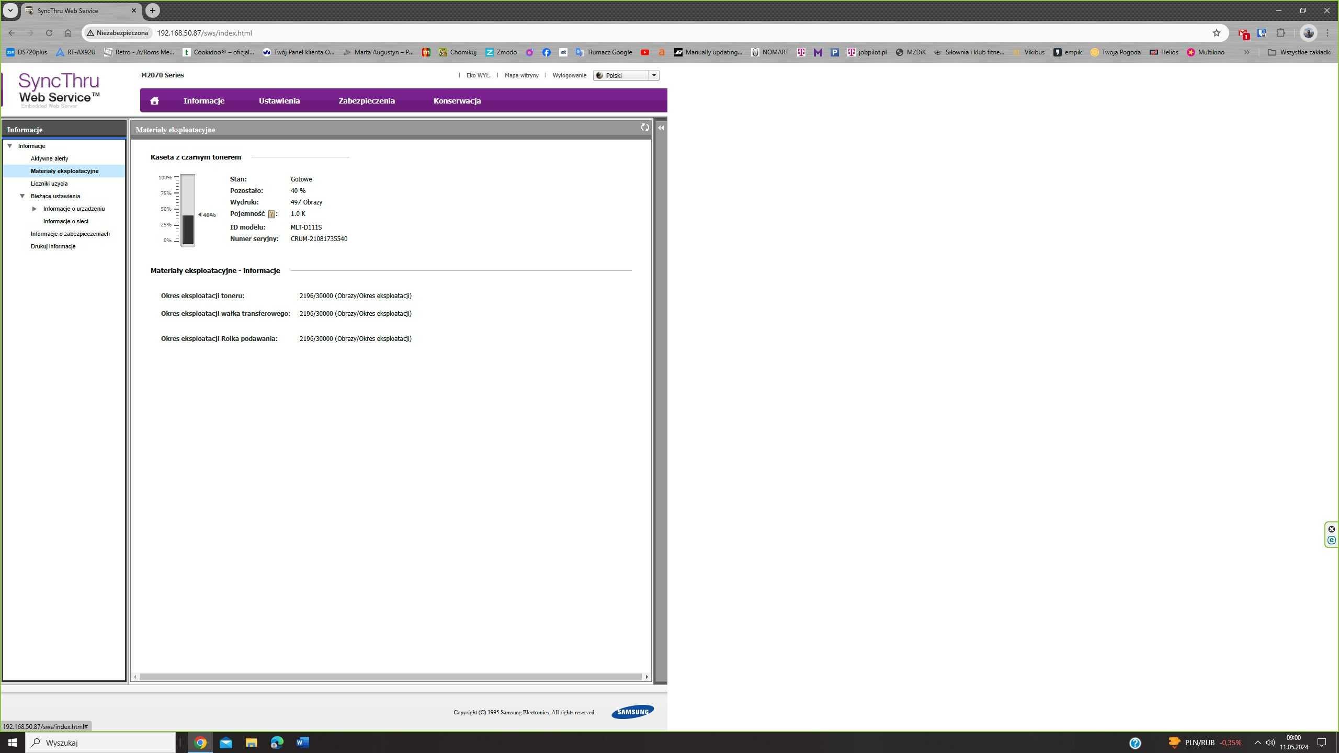Click the scrollbar right arrow
1339x753 pixels.
[x=647, y=677]
